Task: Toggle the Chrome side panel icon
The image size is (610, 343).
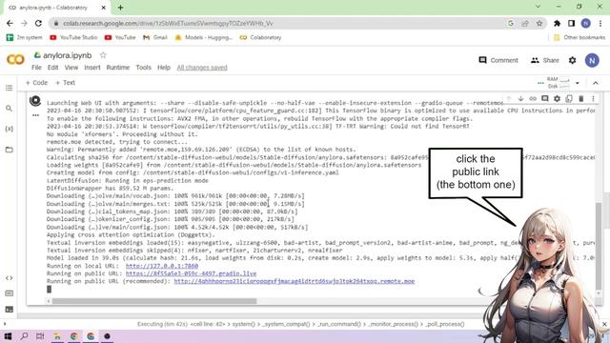Action: [x=571, y=23]
